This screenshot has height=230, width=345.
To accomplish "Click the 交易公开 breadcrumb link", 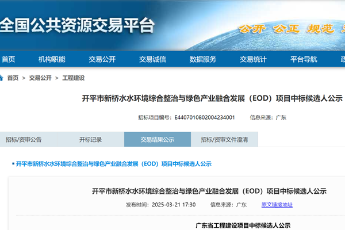I will 40,78.
